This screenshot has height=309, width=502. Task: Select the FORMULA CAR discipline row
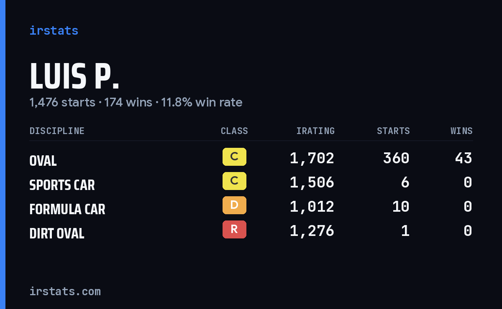[x=251, y=207]
